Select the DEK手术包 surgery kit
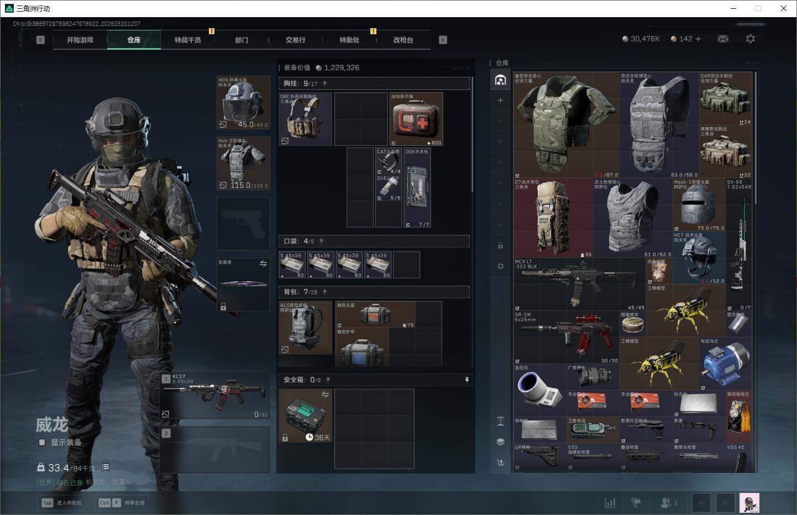The width and height of the screenshot is (797, 515). tap(417, 187)
